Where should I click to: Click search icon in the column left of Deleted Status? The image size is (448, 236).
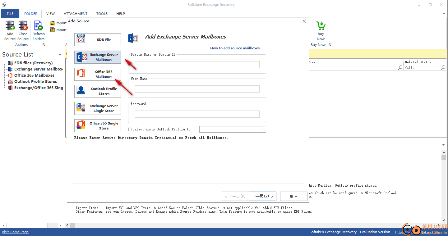(400, 67)
